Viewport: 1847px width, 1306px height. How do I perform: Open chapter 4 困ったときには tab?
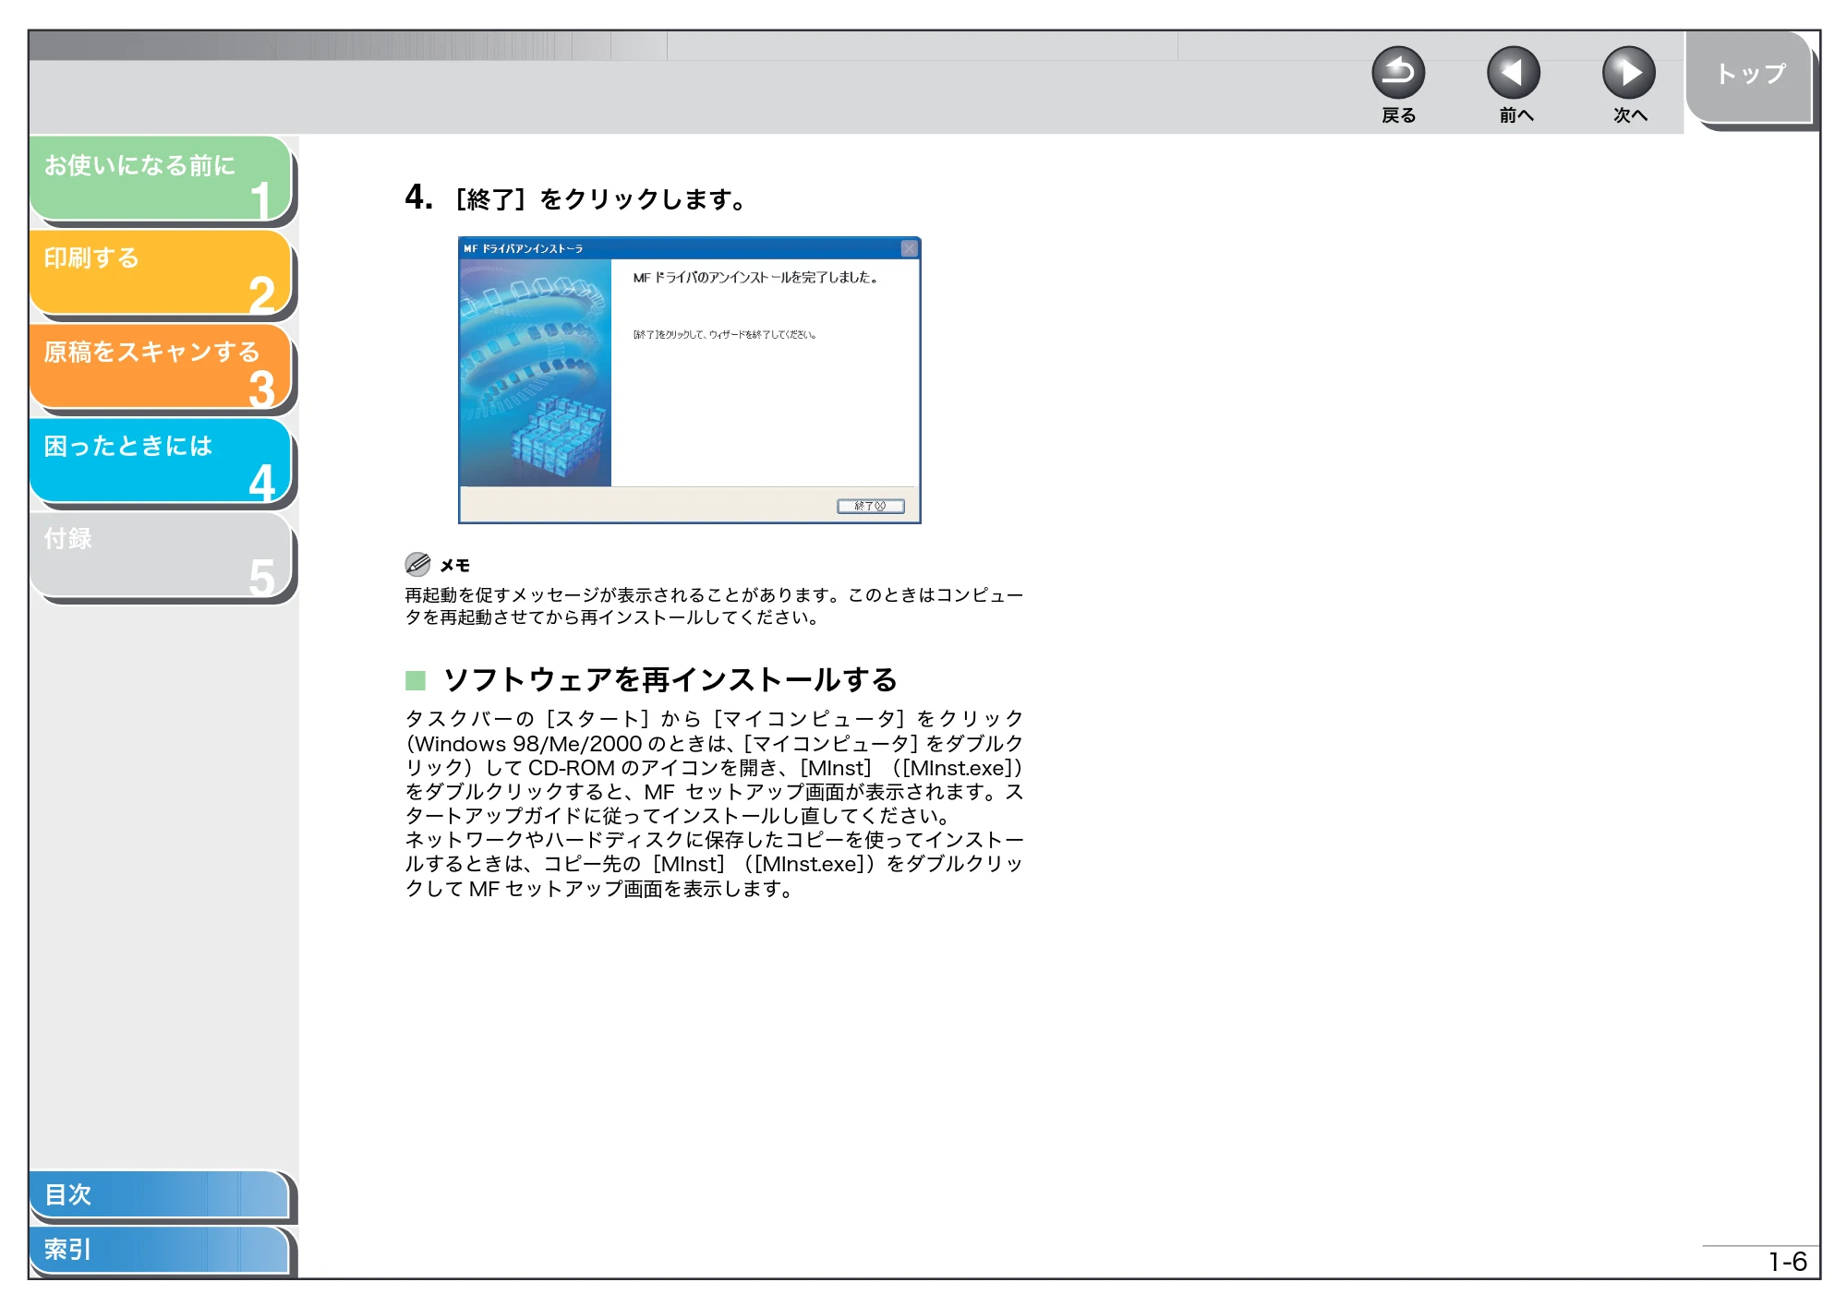tap(162, 461)
